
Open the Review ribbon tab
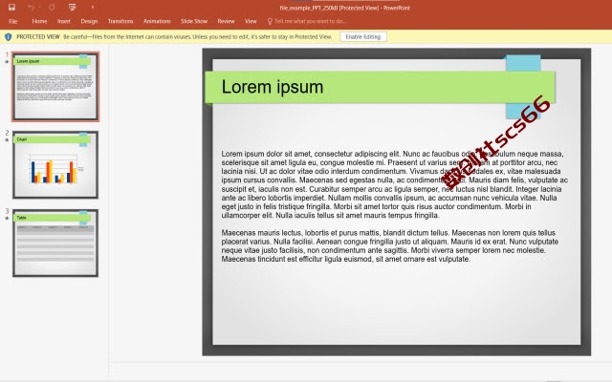pyautogui.click(x=226, y=21)
